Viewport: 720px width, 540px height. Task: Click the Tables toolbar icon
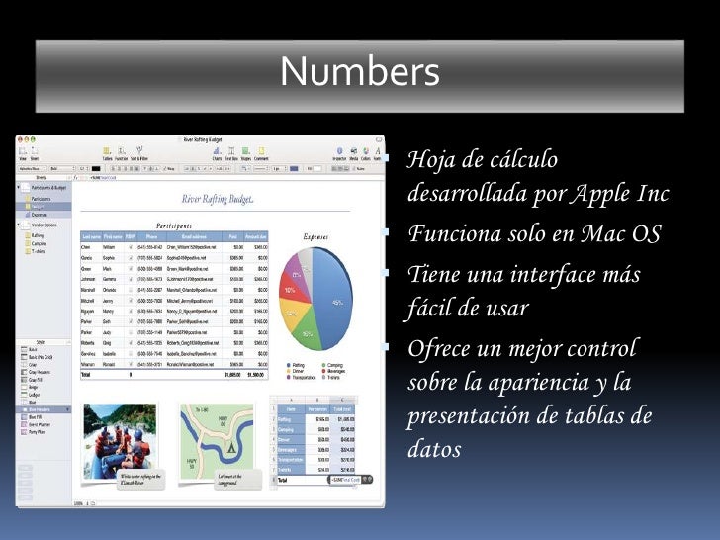click(107, 153)
